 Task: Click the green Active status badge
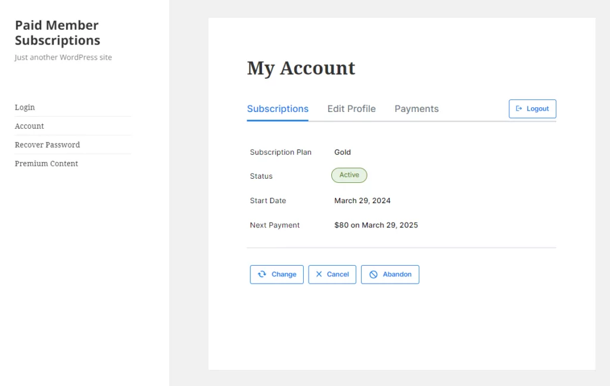click(x=349, y=175)
